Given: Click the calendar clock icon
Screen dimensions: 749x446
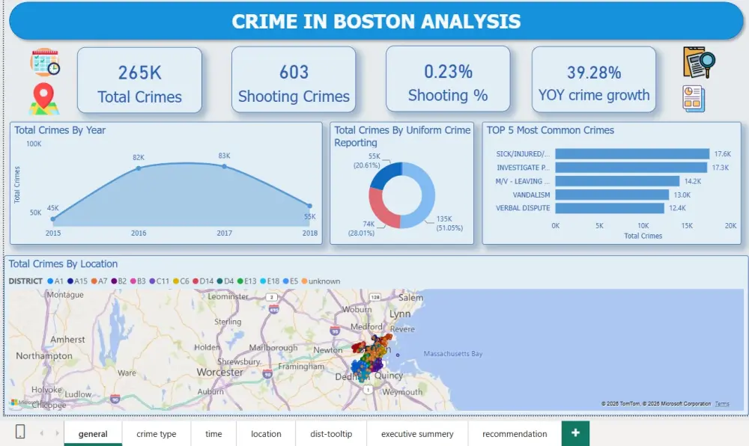Looking at the screenshot, I should point(45,62).
